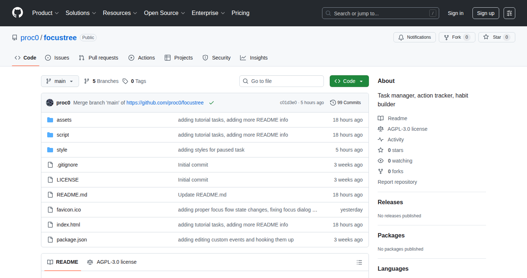Switch to the Pull requests tab

click(x=99, y=58)
